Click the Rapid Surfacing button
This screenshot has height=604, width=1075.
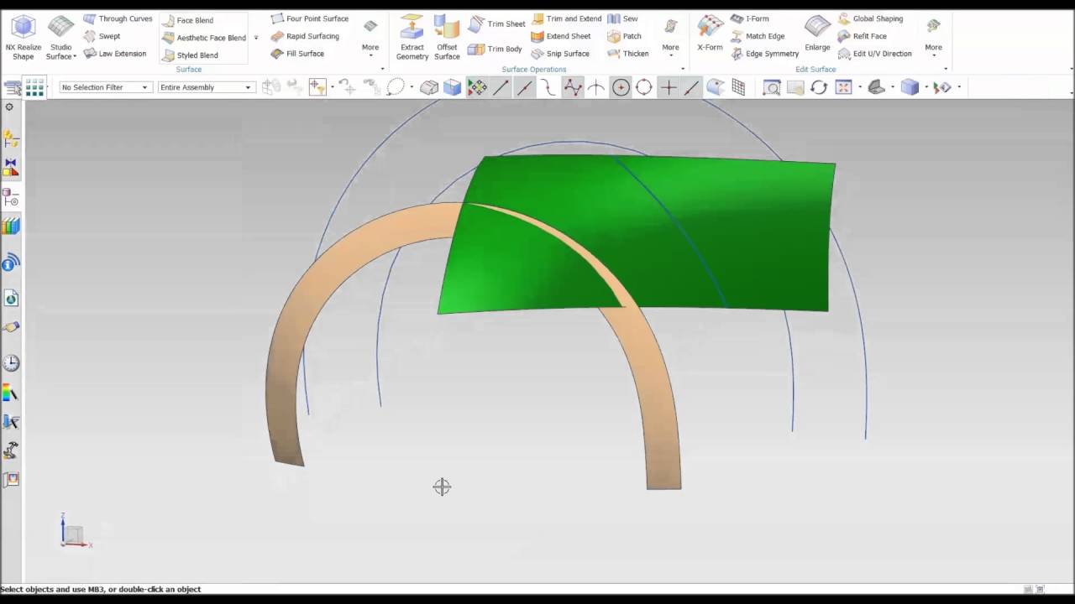[x=305, y=36]
